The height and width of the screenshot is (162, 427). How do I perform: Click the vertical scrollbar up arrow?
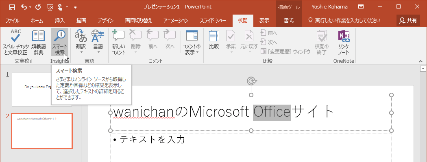point(423,68)
